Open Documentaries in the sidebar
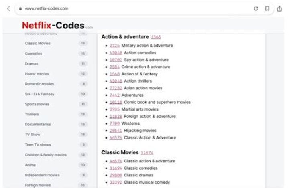Screen dimensions: 289x188 (x=38, y=125)
